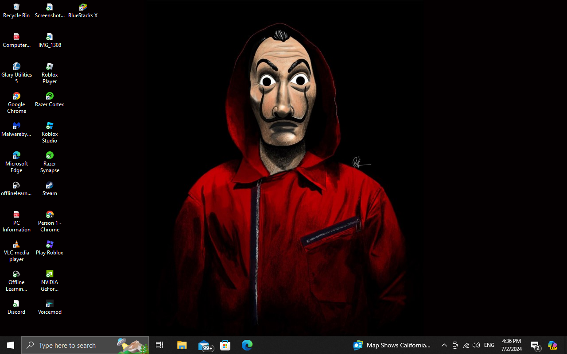Select the offlinelearn... desktop icon
Image resolution: width=567 pixels, height=354 pixels.
[x=16, y=189]
